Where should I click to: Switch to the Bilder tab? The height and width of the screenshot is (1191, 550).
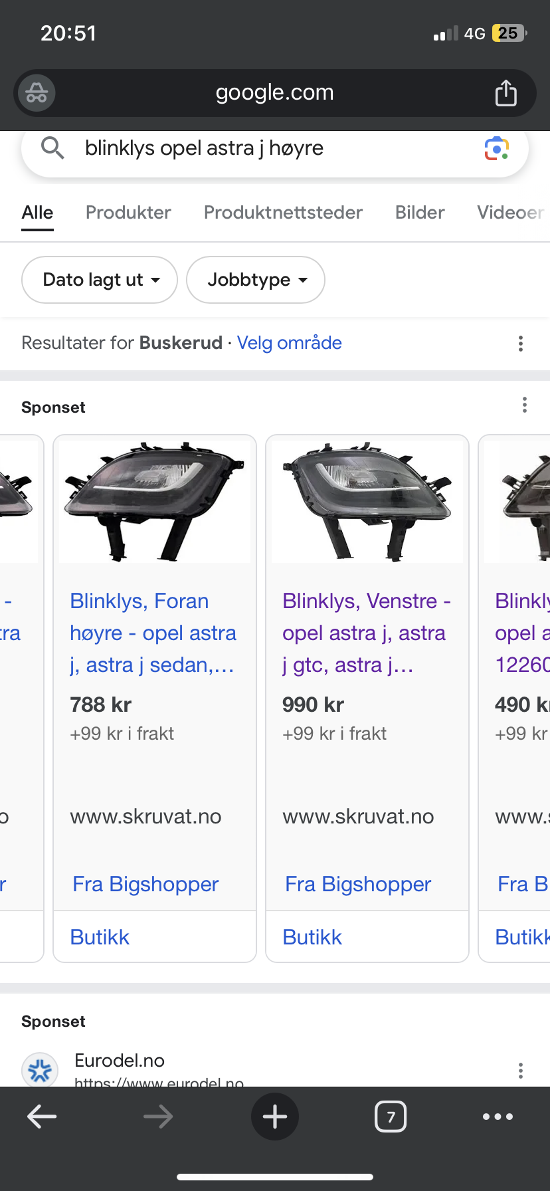pyautogui.click(x=420, y=213)
